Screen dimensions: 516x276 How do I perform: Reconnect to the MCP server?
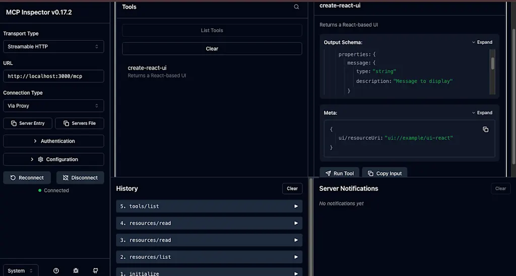(x=27, y=178)
